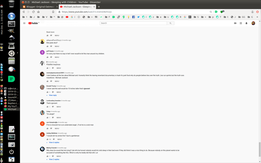This screenshot has width=261, height=163.
Task: Switch to 'My YouT...' window in taskbar
Action: (x=11, y=106)
